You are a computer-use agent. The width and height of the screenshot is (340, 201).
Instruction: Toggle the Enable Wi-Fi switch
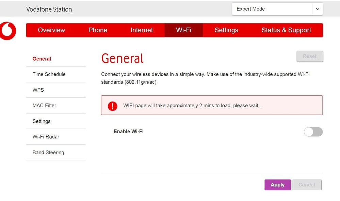(313, 132)
